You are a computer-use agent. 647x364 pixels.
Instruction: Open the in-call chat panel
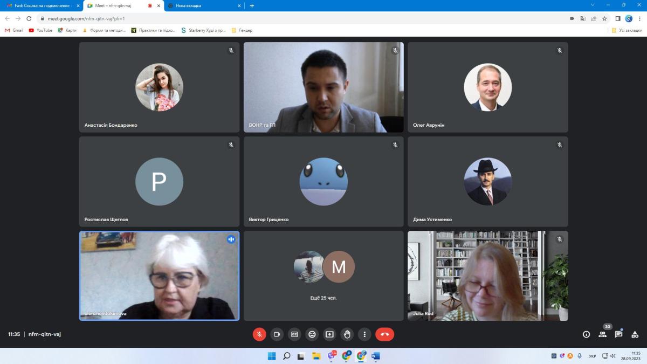[x=618, y=334]
